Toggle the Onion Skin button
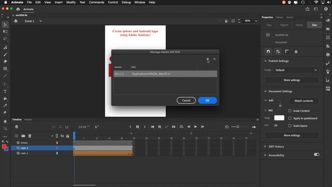332x187 pixels. coord(153,127)
